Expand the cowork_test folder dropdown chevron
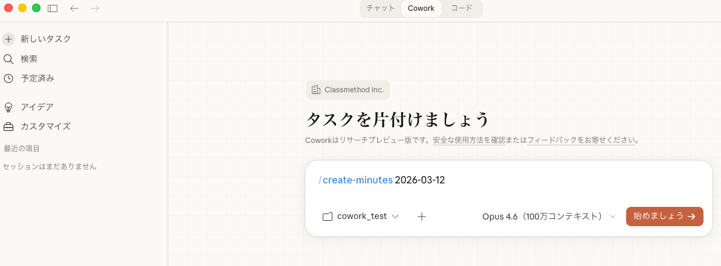This screenshot has height=266, width=721. [395, 217]
